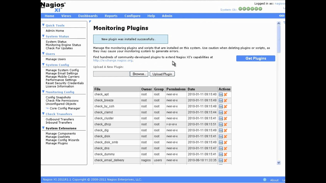Delete the check_dummy plugin
This screenshot has height=183, width=326.
pyautogui.click(x=225, y=154)
